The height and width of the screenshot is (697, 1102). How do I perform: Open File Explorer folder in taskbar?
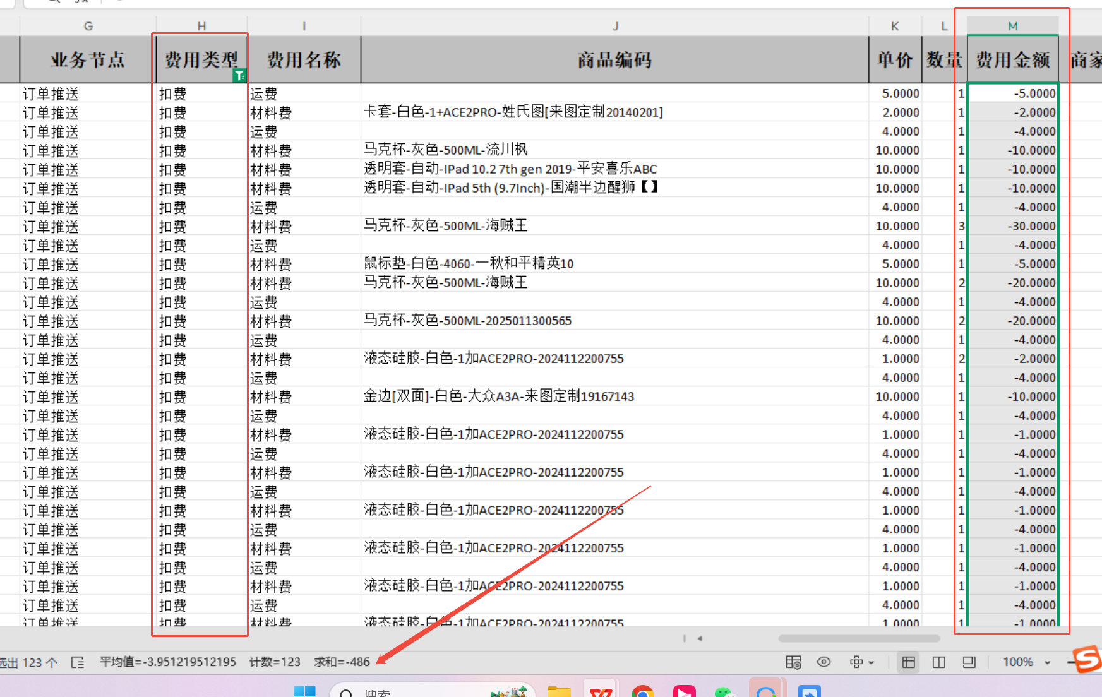pyautogui.click(x=559, y=692)
